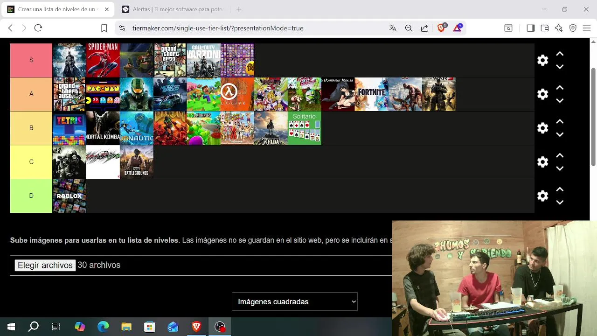Image resolution: width=597 pixels, height=336 pixels.
Task: Open Microsoft Edge from taskbar
Action: [103, 327]
